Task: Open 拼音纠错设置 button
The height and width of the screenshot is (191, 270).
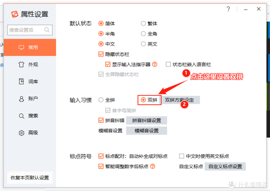Action: [146, 120]
